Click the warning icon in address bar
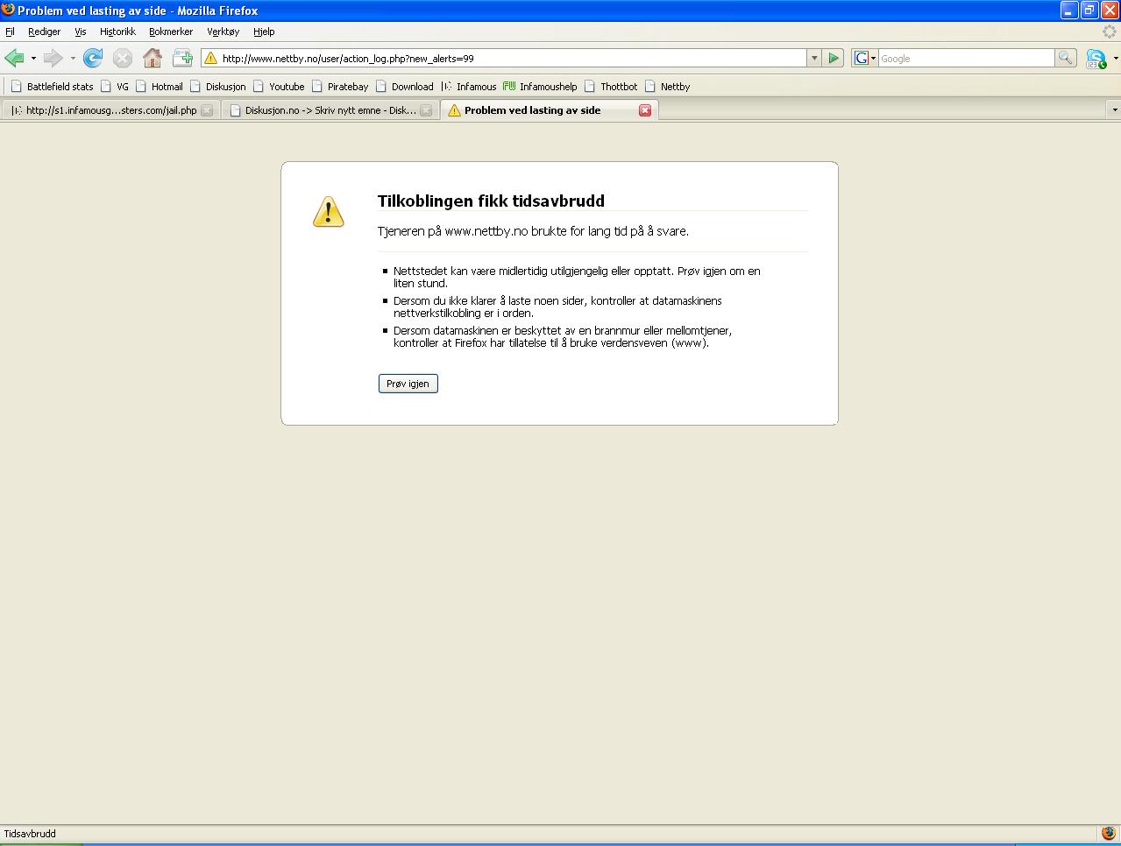 211,59
